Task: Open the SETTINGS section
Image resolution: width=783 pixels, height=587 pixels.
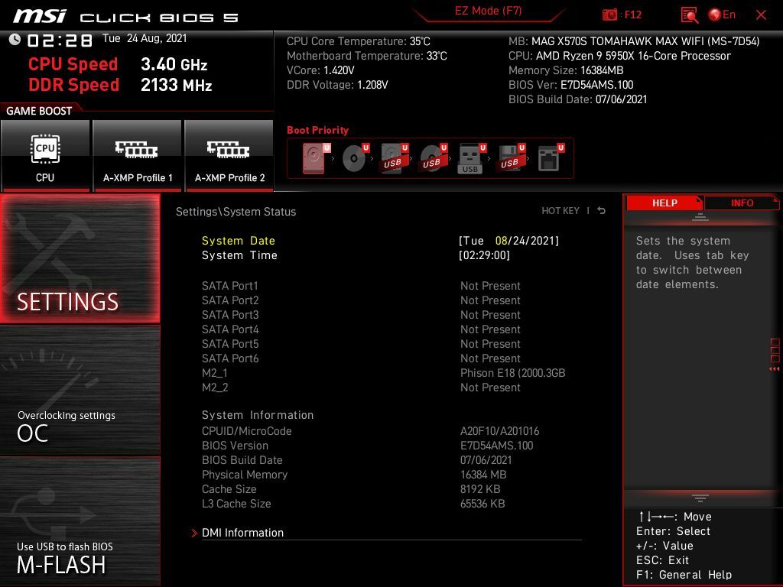Action: point(80,258)
